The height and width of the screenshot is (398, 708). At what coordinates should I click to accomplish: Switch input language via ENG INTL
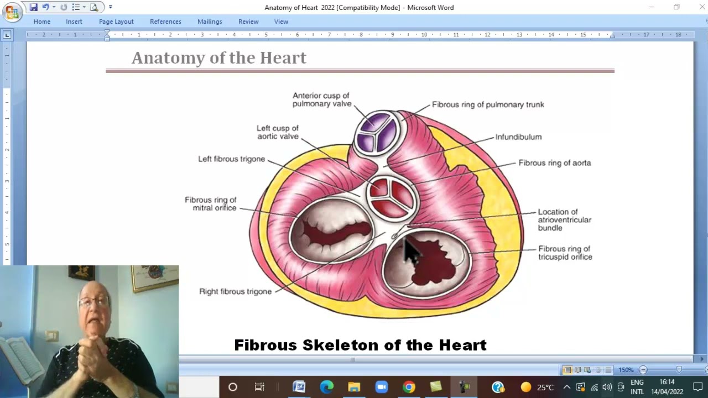click(637, 387)
